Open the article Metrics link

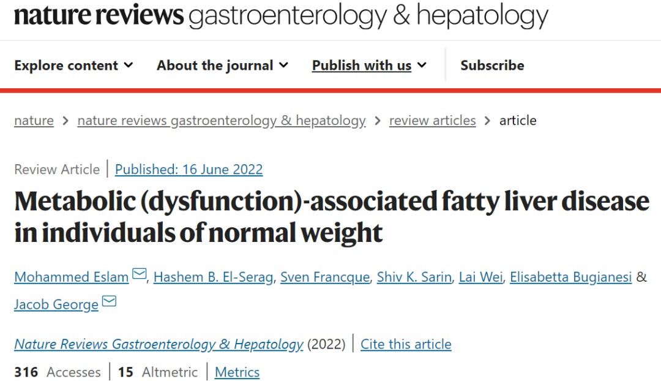[x=237, y=372]
